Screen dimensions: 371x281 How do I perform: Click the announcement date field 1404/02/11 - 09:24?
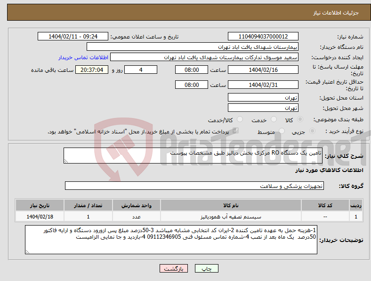73,36
